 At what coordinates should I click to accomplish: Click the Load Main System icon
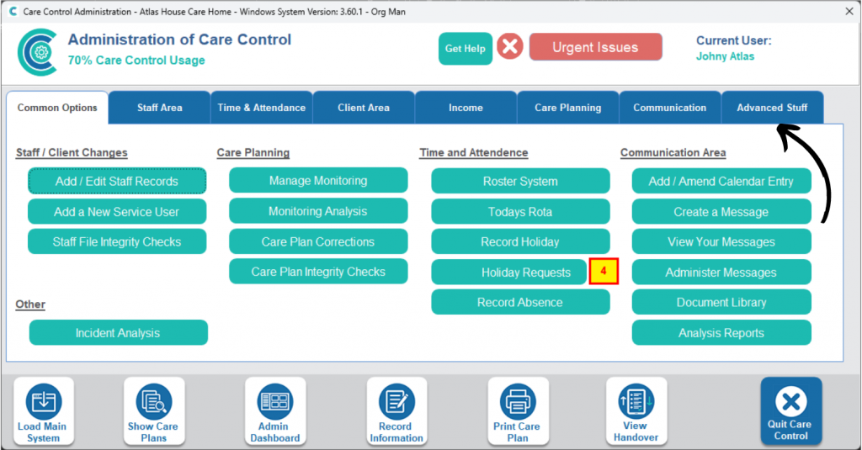(44, 411)
